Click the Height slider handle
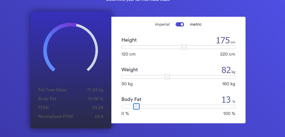 click(x=184, y=47)
